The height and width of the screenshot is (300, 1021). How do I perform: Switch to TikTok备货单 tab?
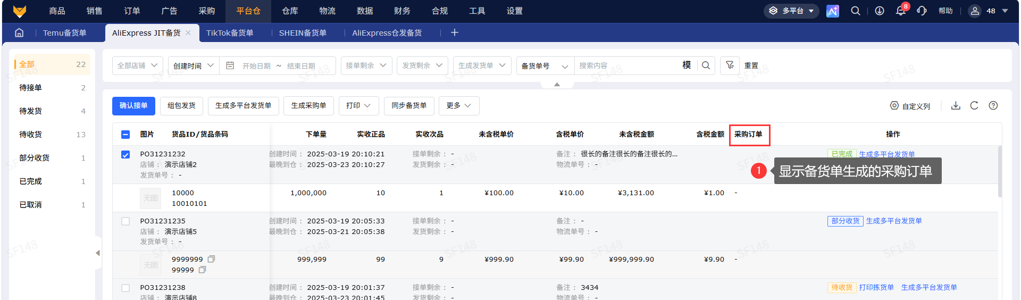[230, 32]
